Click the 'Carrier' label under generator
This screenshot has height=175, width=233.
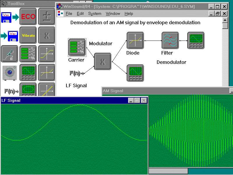point(76,60)
